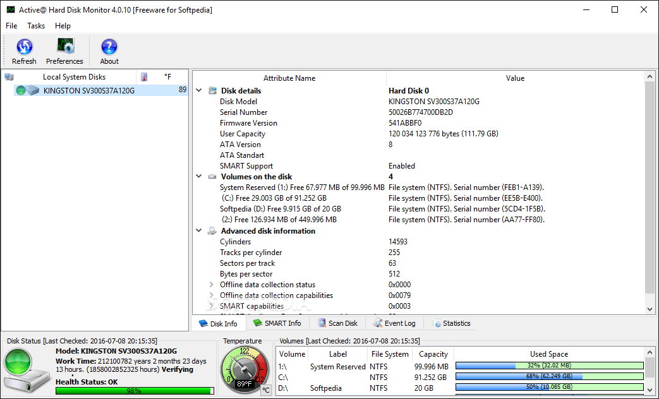Select the Softpedia (D:) volume tree row
Viewport: 659px width, 399px height.
click(x=418, y=209)
